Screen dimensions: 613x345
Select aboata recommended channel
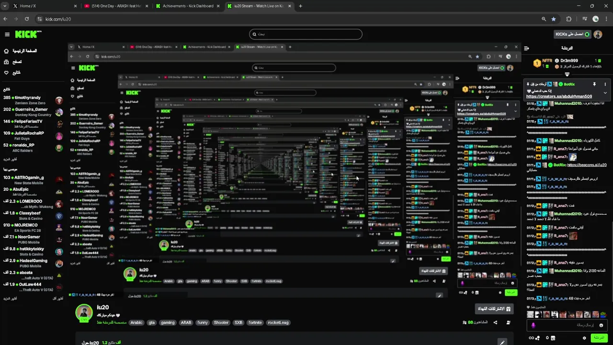33,275
